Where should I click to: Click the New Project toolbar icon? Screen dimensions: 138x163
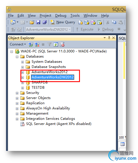coord(13,22)
